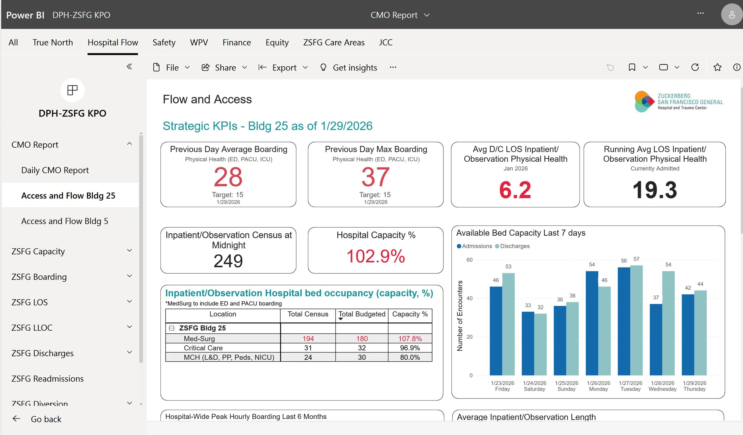Open Get insights

(349, 67)
